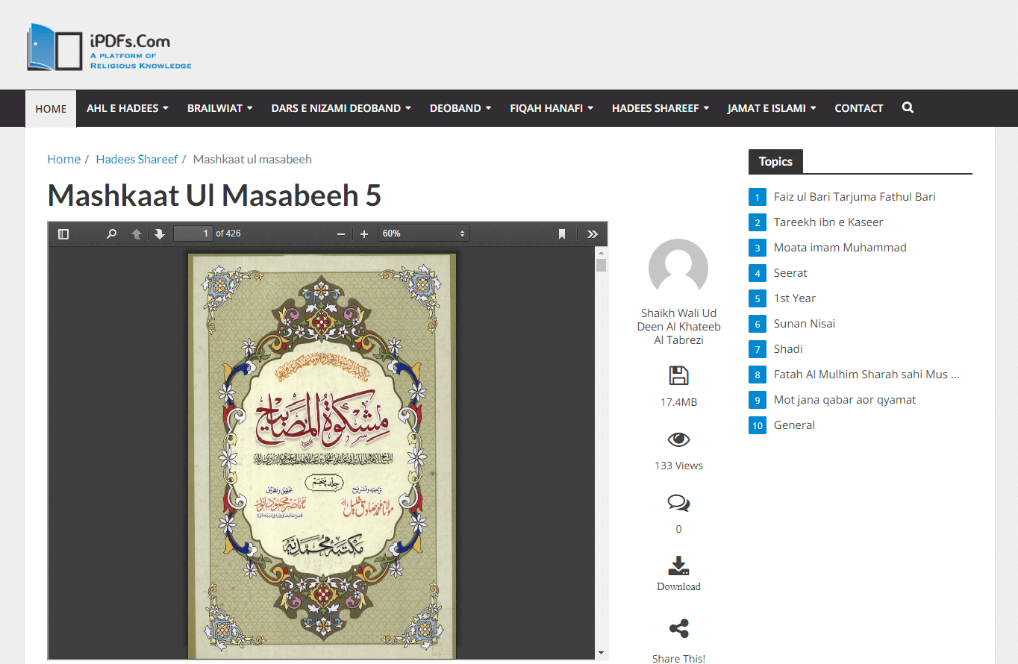Click the Mashkaat Ul Masabeeh 5 heading
Viewport: 1018px width, 664px height.
(x=214, y=195)
